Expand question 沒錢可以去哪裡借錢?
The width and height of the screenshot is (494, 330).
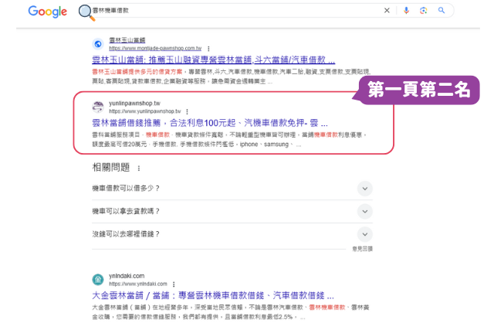pyautogui.click(x=232, y=234)
